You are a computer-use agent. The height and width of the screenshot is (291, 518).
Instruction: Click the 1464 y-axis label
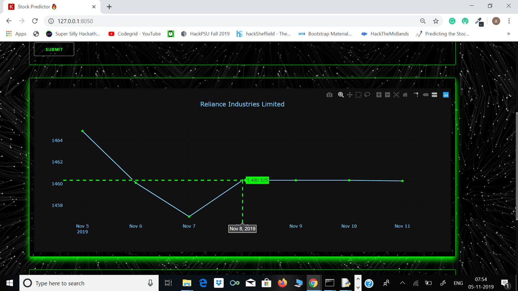pyautogui.click(x=57, y=140)
